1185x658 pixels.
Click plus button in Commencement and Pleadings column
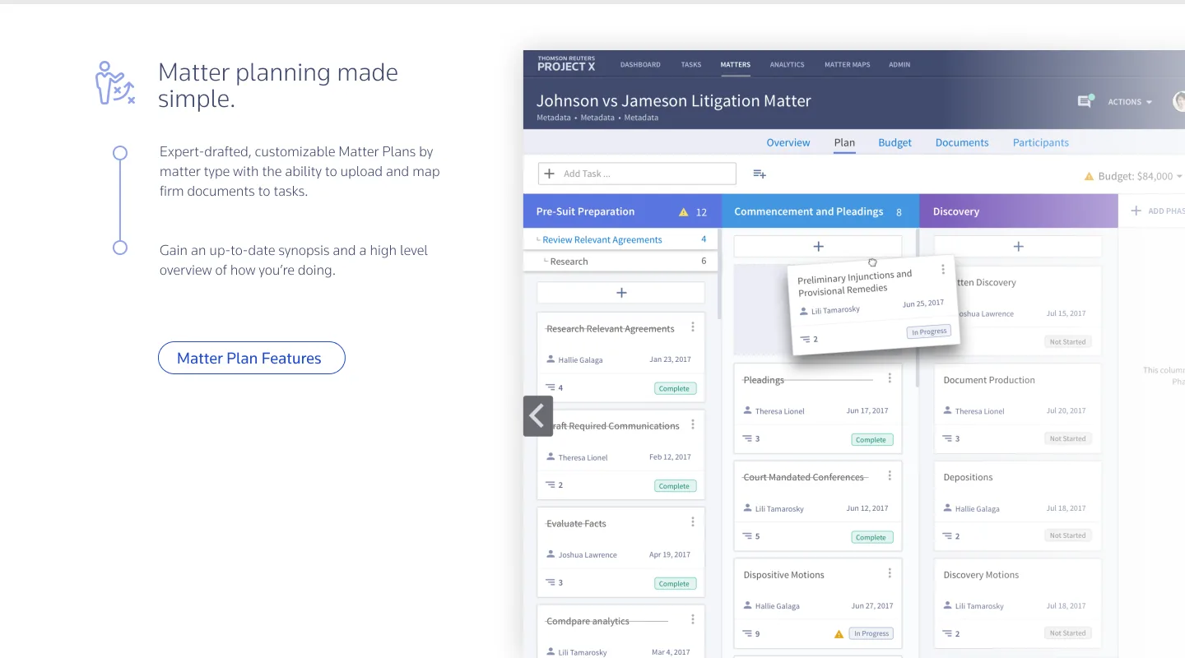pos(818,246)
